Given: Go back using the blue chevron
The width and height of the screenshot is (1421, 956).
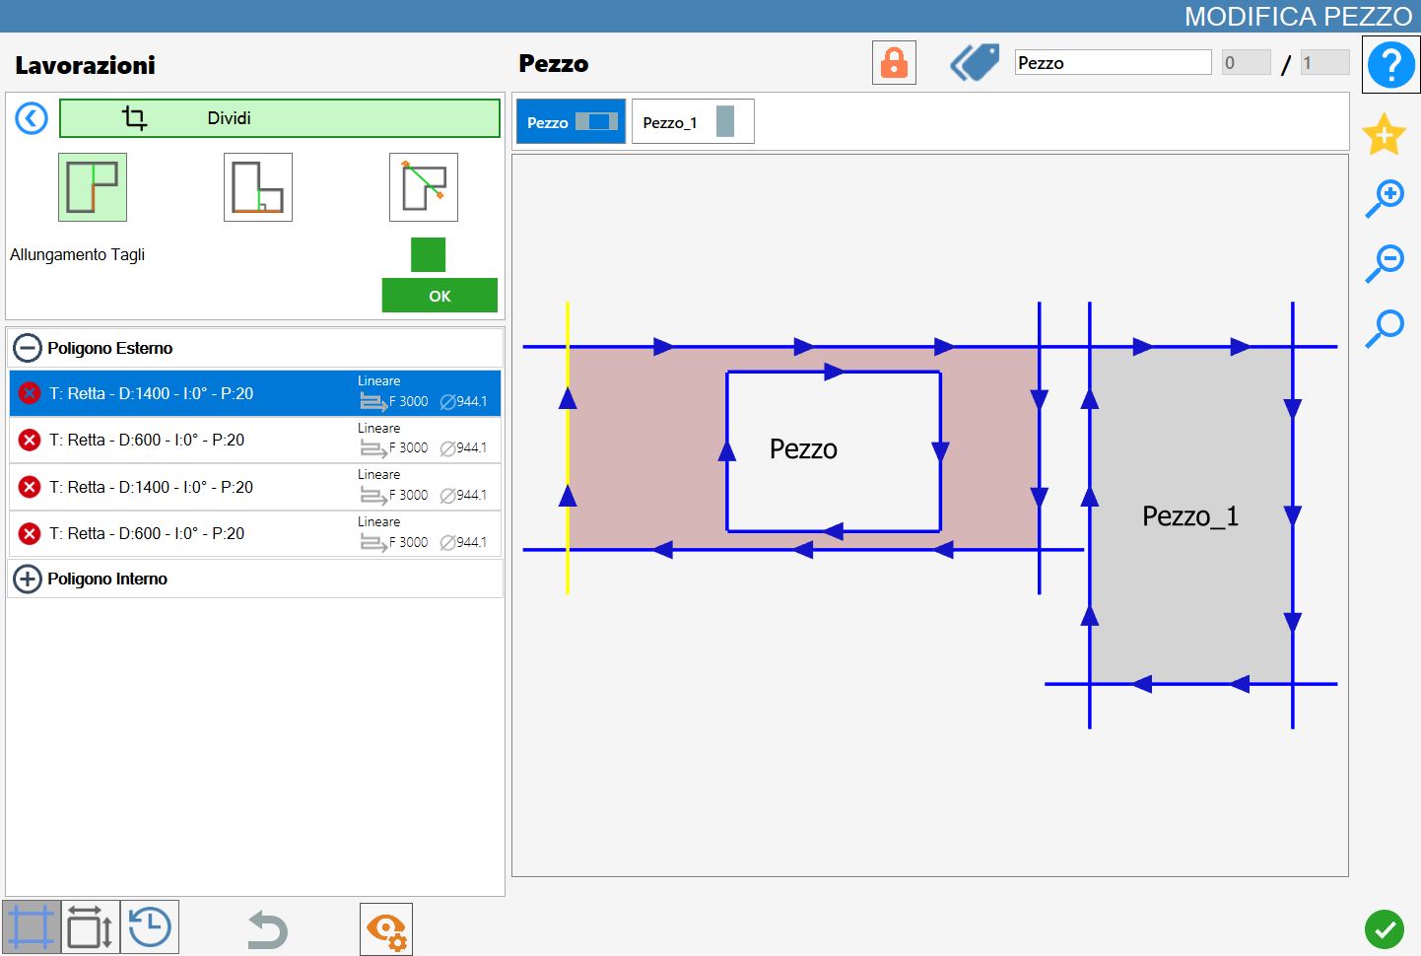Looking at the screenshot, I should coord(32,118).
